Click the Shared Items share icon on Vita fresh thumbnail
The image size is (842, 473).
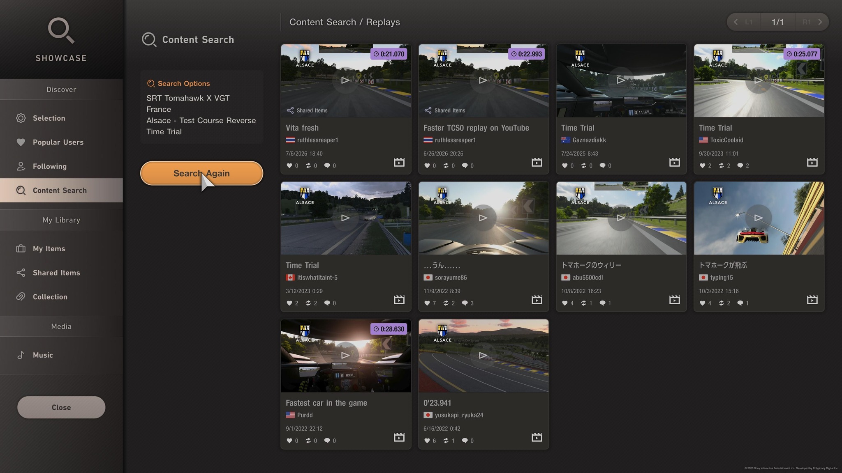tap(290, 110)
